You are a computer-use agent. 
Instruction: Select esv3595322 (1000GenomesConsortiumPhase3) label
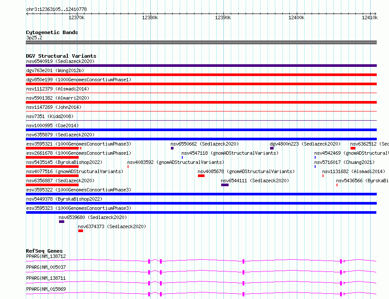coord(79,190)
